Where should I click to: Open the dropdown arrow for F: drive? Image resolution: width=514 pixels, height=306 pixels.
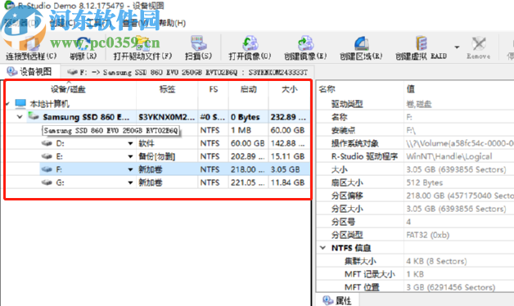coord(130,169)
